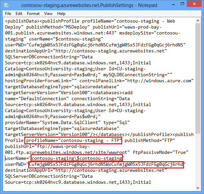The image size is (204, 194).
Task: Maximize the Notepad window
Action: [x=182, y=4]
